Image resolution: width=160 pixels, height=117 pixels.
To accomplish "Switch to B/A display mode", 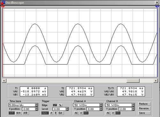I will [19, 113].
